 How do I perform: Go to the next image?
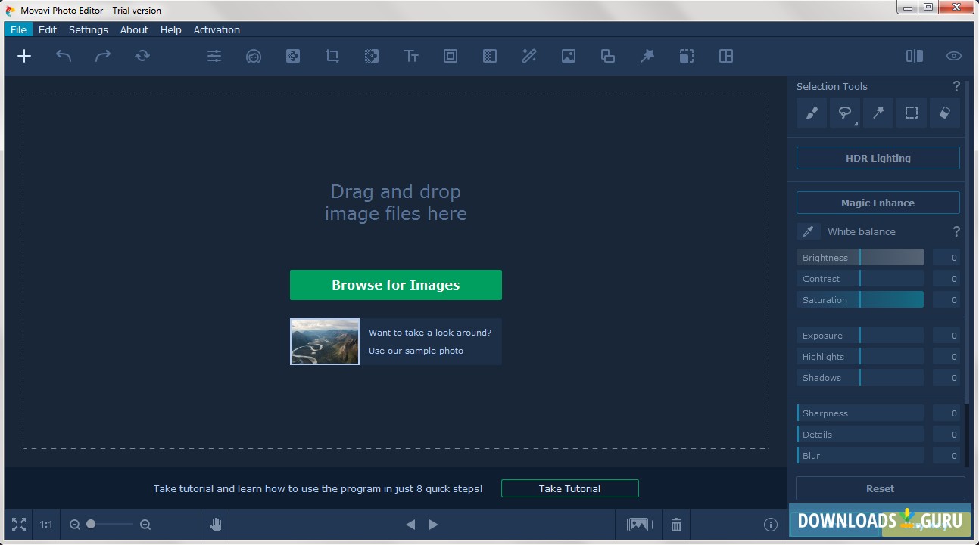click(x=434, y=525)
